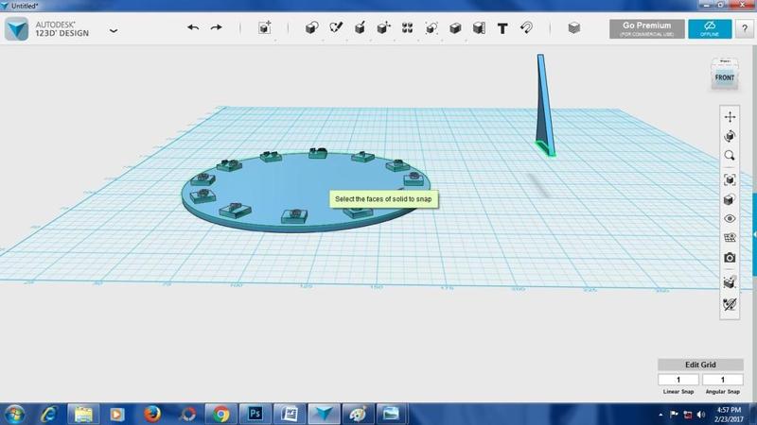Screen dimensions: 757x425
Task: Redo the last undone action
Action: (217, 28)
